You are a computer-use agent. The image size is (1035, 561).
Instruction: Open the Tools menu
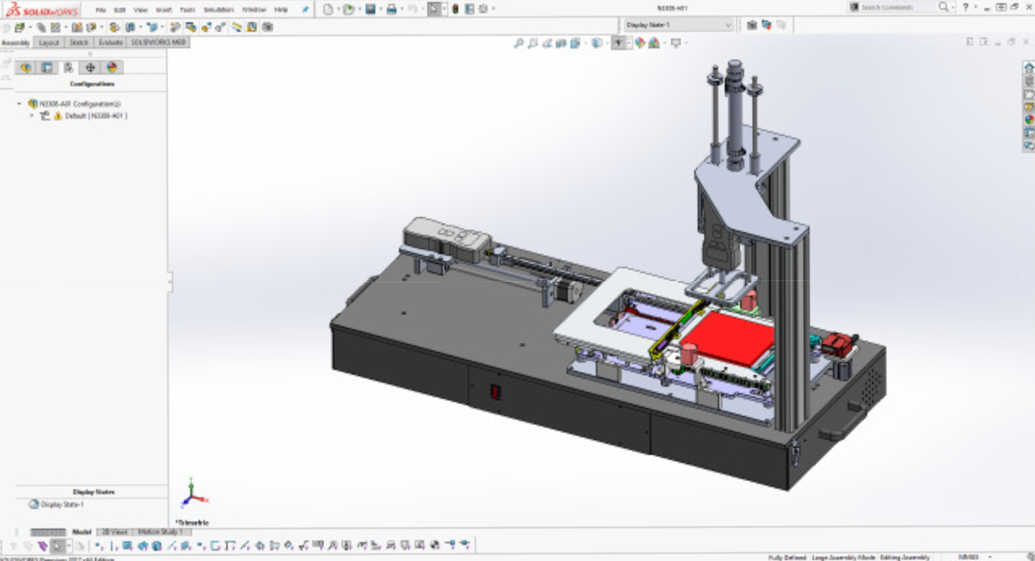click(188, 10)
